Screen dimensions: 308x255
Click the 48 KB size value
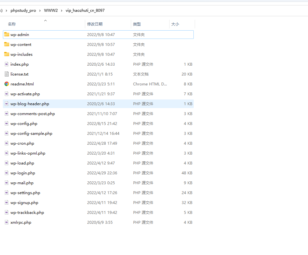pyautogui.click(x=187, y=173)
